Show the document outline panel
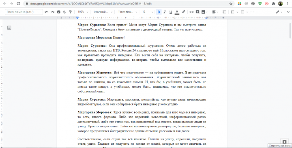 point(9,28)
